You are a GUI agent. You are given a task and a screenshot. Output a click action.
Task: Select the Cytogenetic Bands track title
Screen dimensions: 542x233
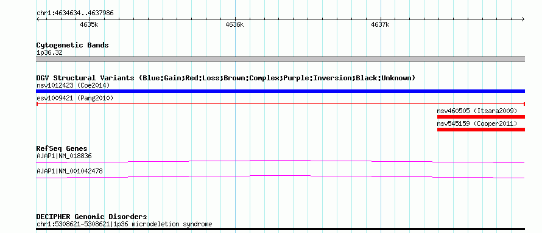pyautogui.click(x=72, y=45)
